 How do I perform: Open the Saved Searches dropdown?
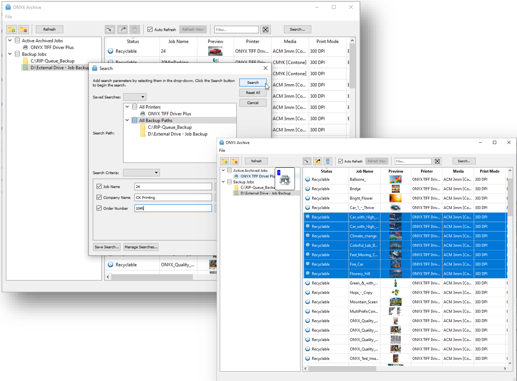click(135, 97)
